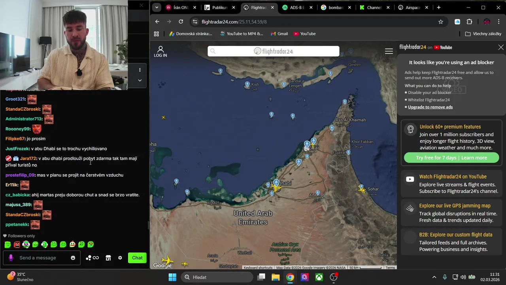Open Keyboard shortcuts on the map
The height and width of the screenshot is (285, 506).
click(258, 268)
